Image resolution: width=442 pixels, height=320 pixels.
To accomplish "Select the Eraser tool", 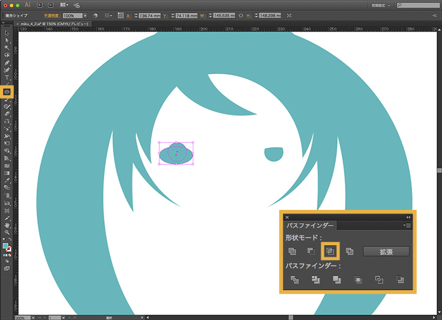I will pyautogui.click(x=7, y=114).
